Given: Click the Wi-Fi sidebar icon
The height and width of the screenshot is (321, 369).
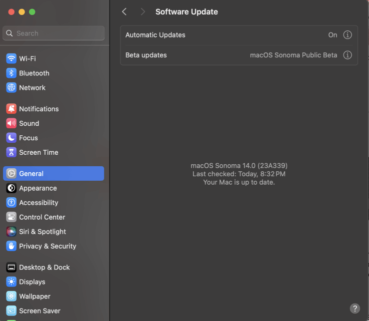Looking at the screenshot, I should [11, 58].
